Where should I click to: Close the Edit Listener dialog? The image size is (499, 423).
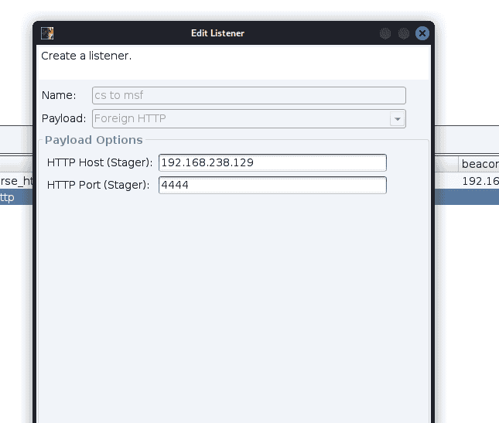tap(422, 33)
